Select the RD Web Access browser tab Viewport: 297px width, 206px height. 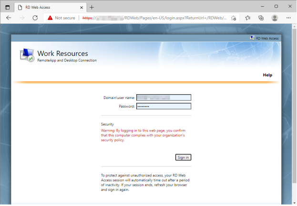click(x=45, y=7)
